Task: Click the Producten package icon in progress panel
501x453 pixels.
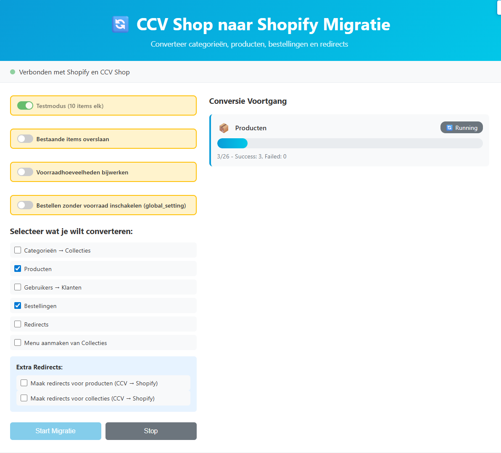Action: [x=224, y=128]
